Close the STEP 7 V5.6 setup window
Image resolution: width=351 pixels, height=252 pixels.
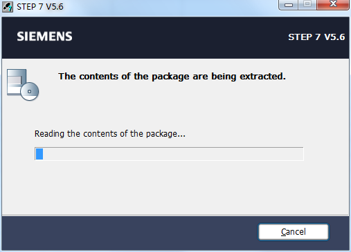pyautogui.click(x=333, y=5)
